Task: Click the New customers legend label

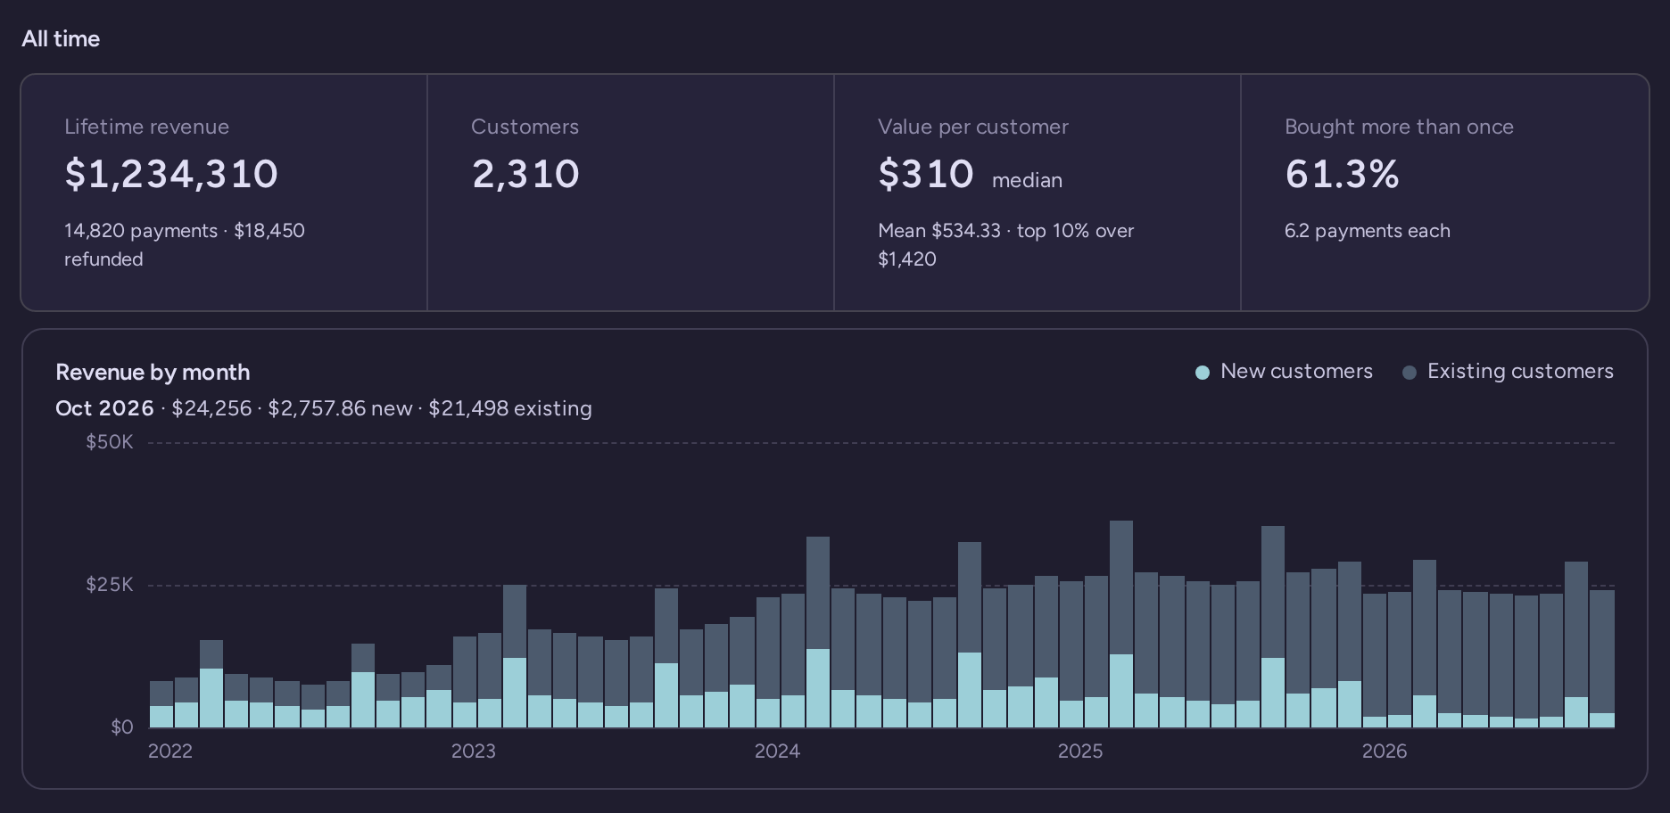Action: pyautogui.click(x=1296, y=372)
